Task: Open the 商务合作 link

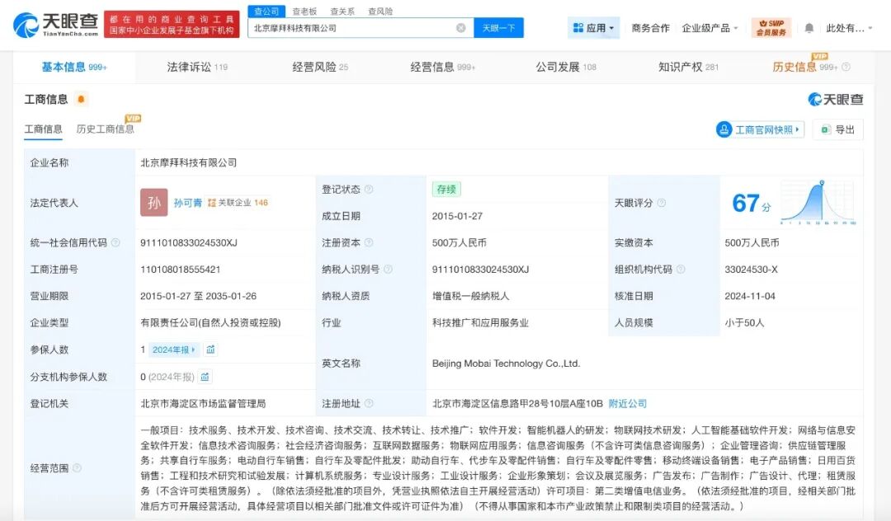Action: tap(651, 28)
